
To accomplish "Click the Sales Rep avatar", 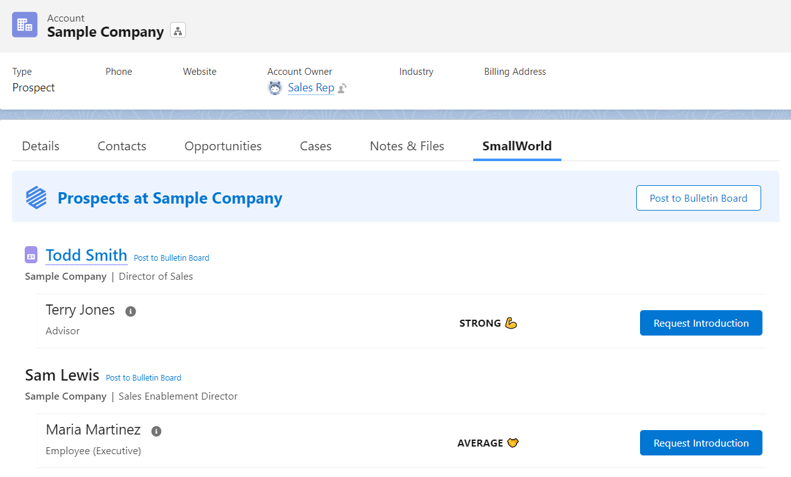I will (274, 88).
